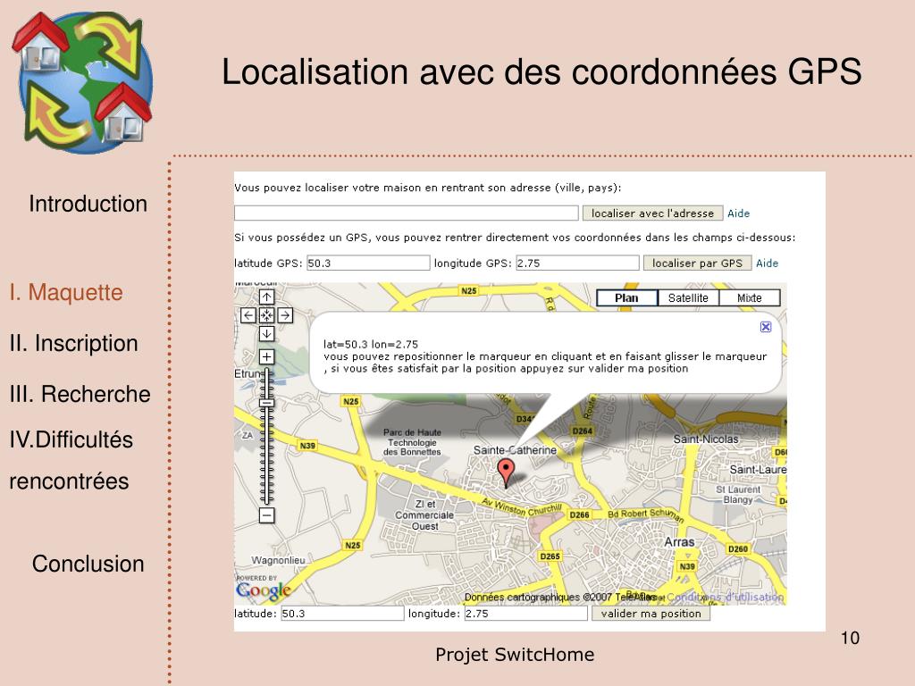Go to the Conclusion section
This screenshot has width=915, height=686.
[88, 565]
